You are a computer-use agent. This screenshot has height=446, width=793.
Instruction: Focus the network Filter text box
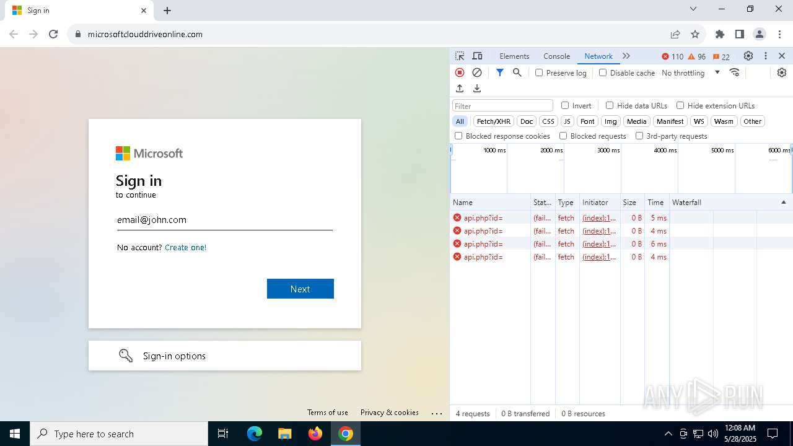[502, 106]
